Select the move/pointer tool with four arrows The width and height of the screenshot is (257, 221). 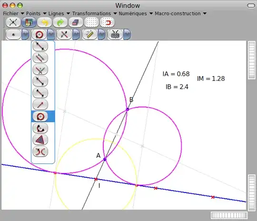tap(13, 22)
